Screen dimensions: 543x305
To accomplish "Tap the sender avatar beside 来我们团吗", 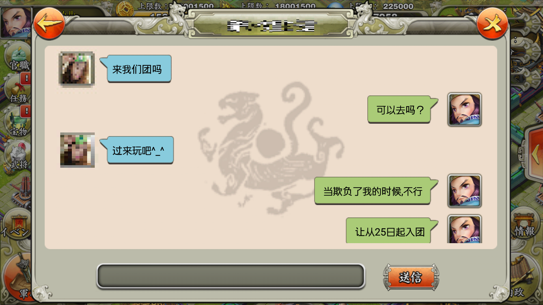I will pyautogui.click(x=77, y=69).
